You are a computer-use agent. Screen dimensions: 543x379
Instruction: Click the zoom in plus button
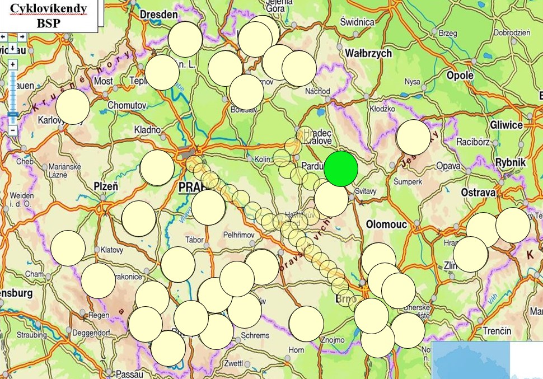click(13, 64)
